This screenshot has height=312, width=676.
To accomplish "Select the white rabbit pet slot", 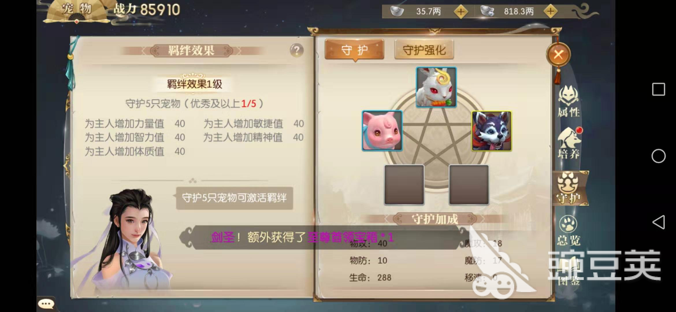I will [x=436, y=87].
